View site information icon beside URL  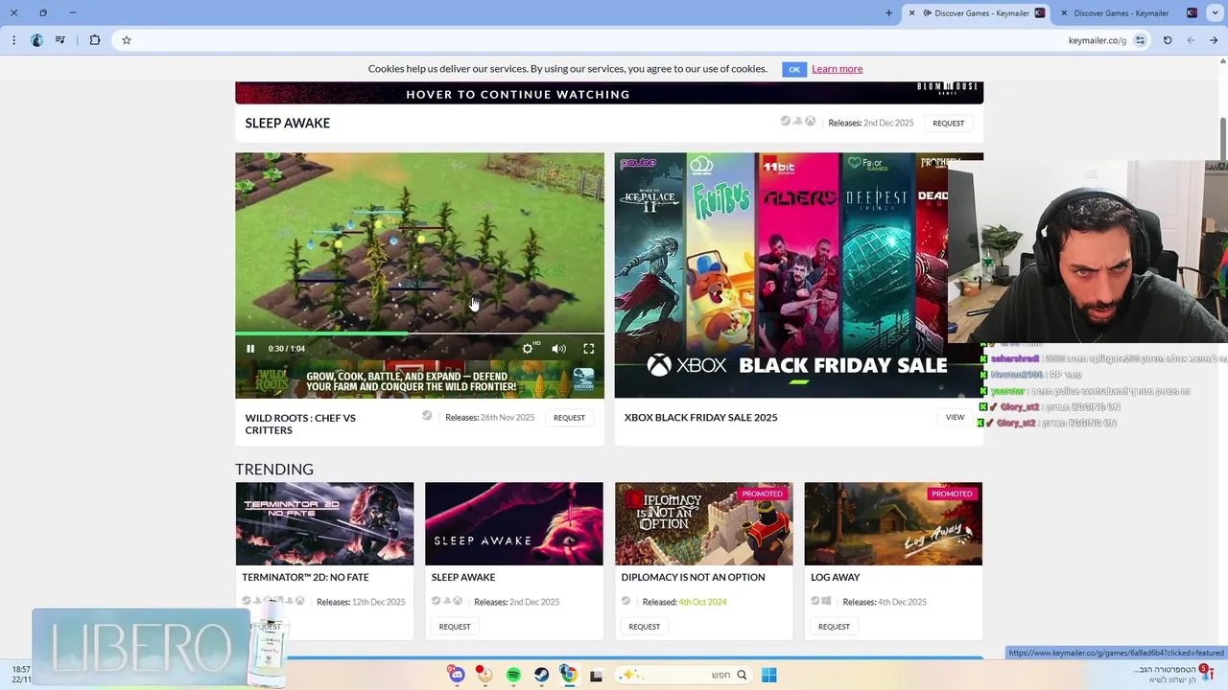coord(1140,40)
